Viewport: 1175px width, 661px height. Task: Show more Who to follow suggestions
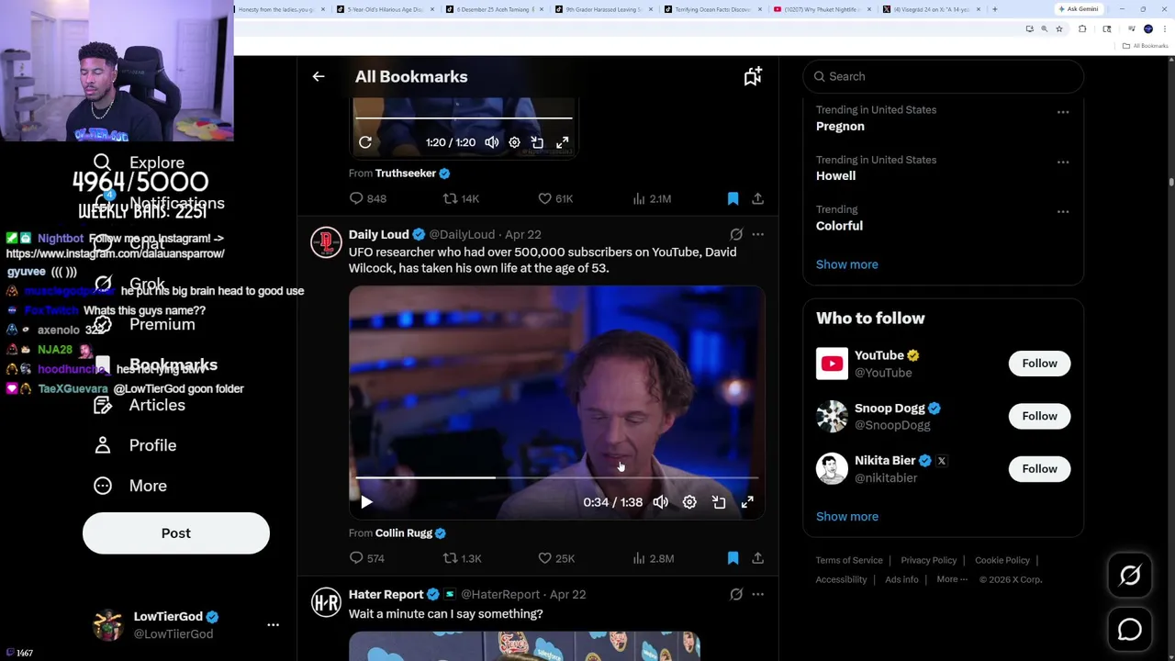pyautogui.click(x=846, y=516)
